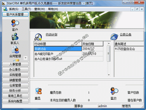Viewport: 146px width, 110px height.
Task: Click the system icon left of 系统(S)
Action: pos(5,9)
